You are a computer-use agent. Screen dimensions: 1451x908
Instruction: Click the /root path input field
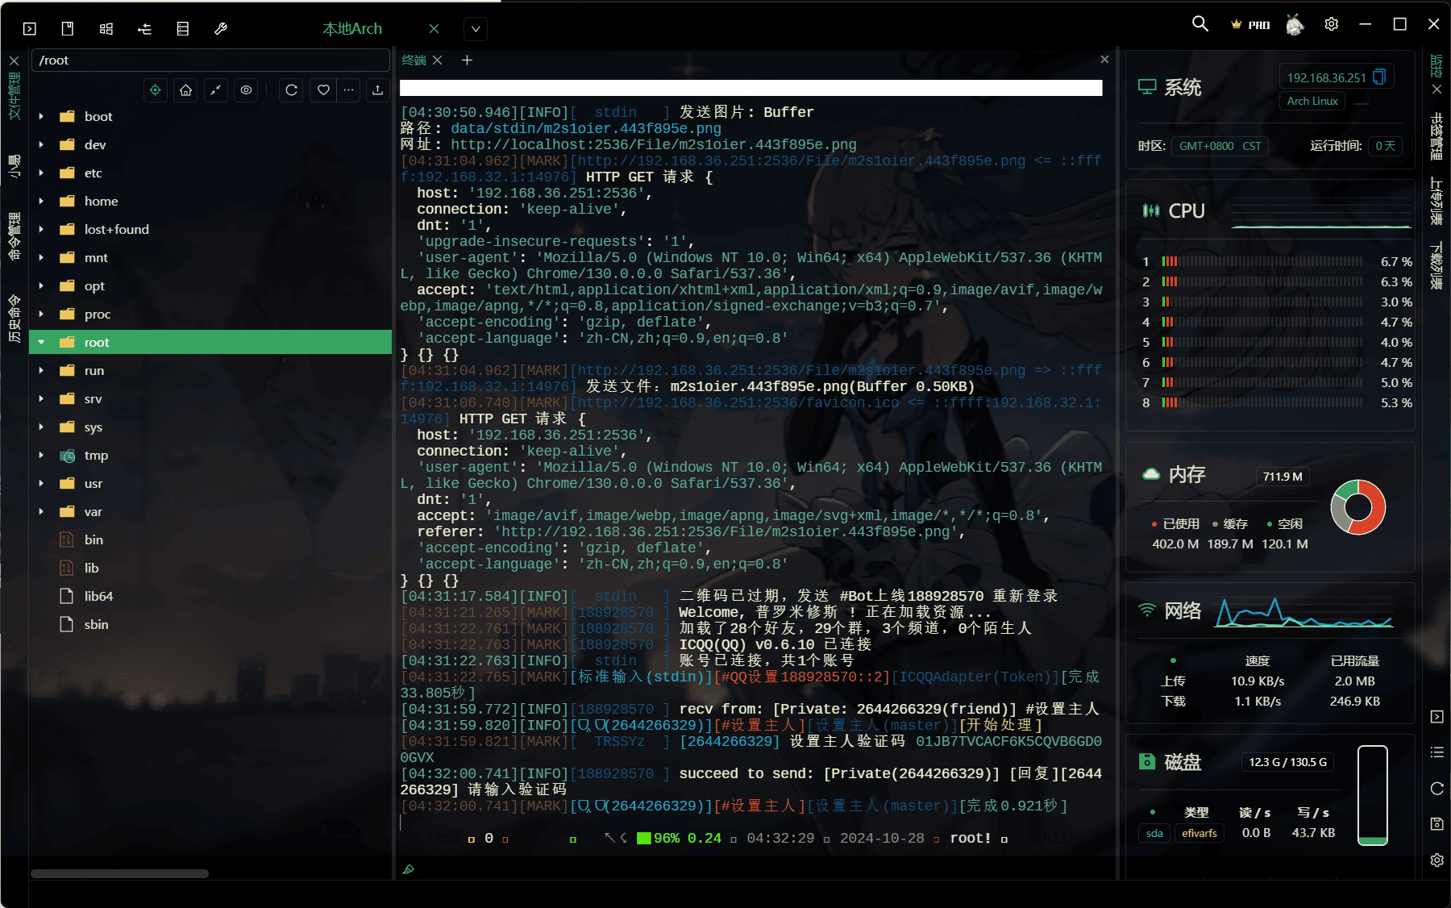tap(210, 60)
